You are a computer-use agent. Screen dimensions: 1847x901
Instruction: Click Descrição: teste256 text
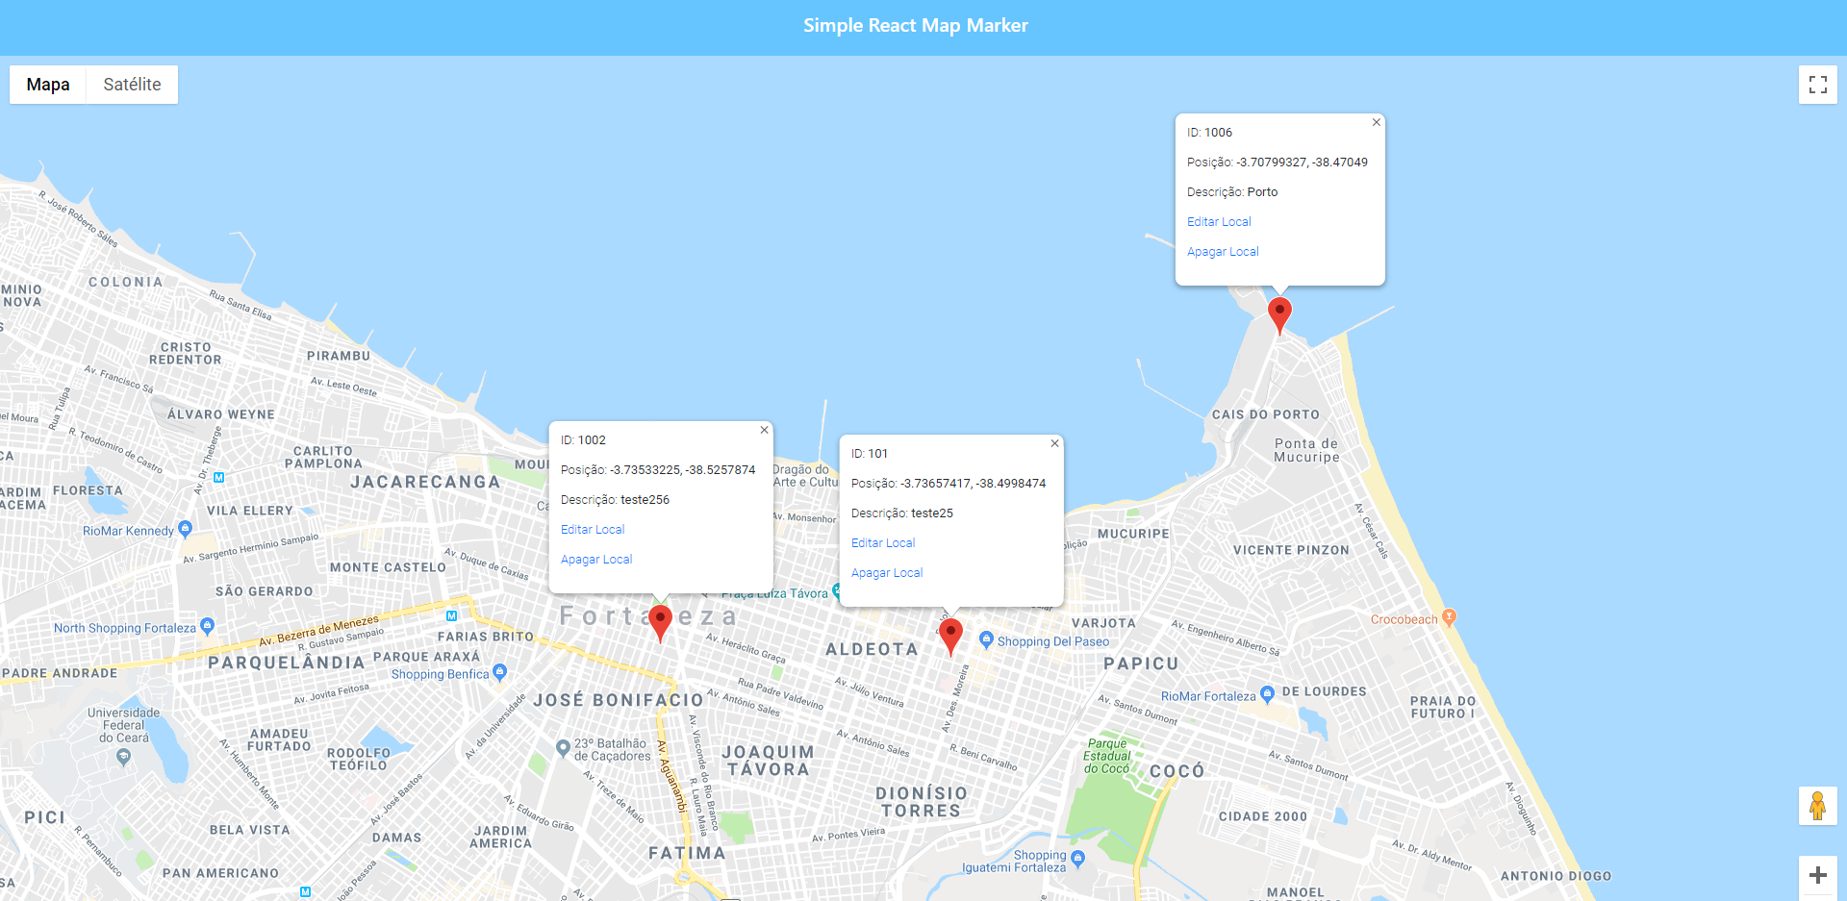tap(615, 500)
